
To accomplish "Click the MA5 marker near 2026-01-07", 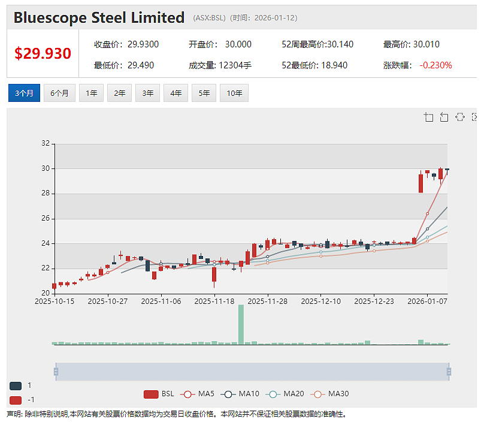I will tap(427, 213).
